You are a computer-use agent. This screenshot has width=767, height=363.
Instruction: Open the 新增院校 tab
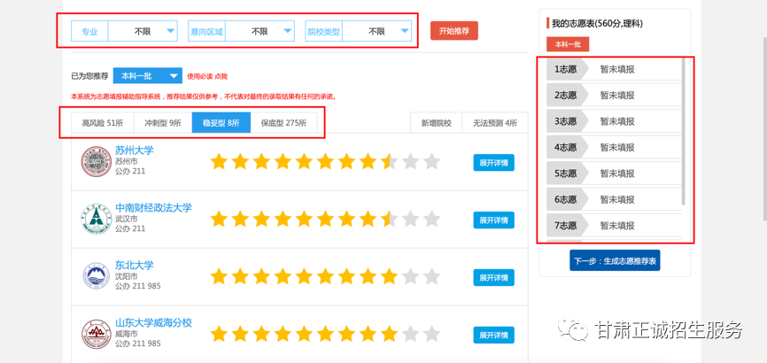437,123
